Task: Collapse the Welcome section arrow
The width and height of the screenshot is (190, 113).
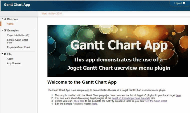Action: (x=2, y=19)
